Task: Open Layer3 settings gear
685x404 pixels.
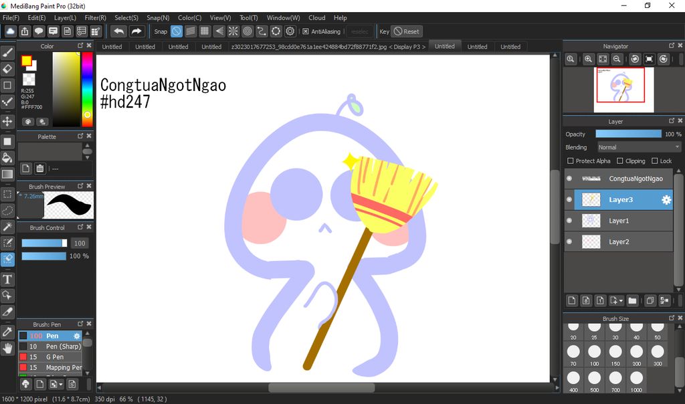Action: coord(666,199)
